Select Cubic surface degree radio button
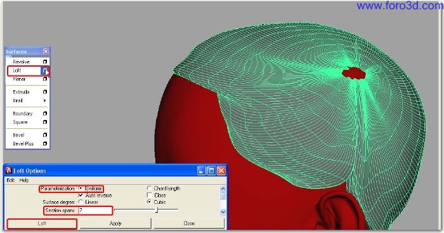The width and height of the screenshot is (444, 233). pos(149,202)
